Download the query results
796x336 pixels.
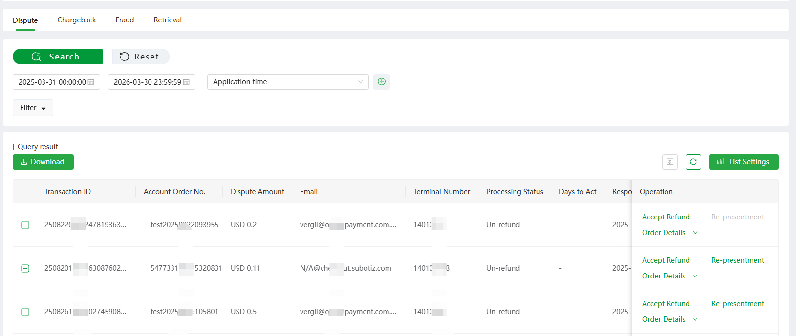43,162
